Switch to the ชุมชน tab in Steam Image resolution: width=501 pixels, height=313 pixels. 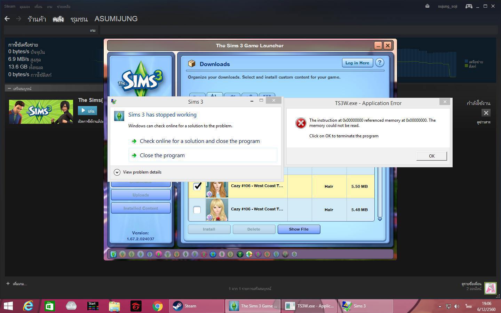pyautogui.click(x=79, y=19)
